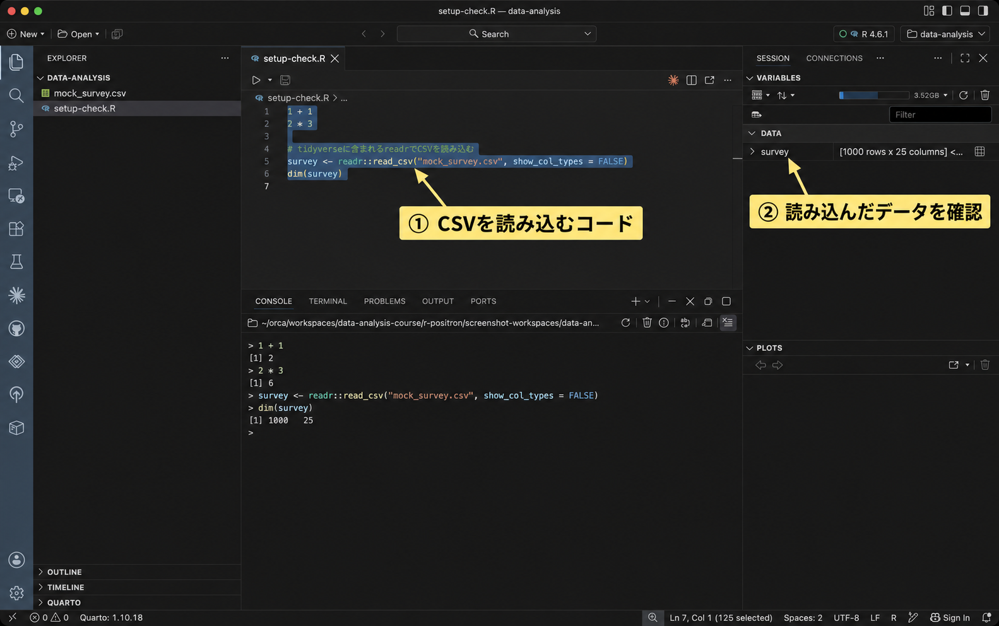
Task: Maximize the console panel size
Action: click(726, 301)
